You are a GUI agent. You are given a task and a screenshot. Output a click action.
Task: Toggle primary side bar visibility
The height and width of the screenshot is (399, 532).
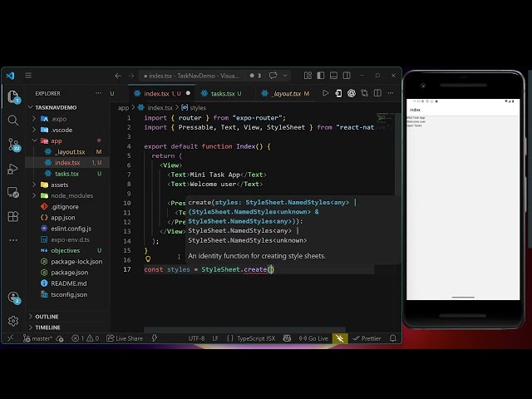(x=321, y=76)
